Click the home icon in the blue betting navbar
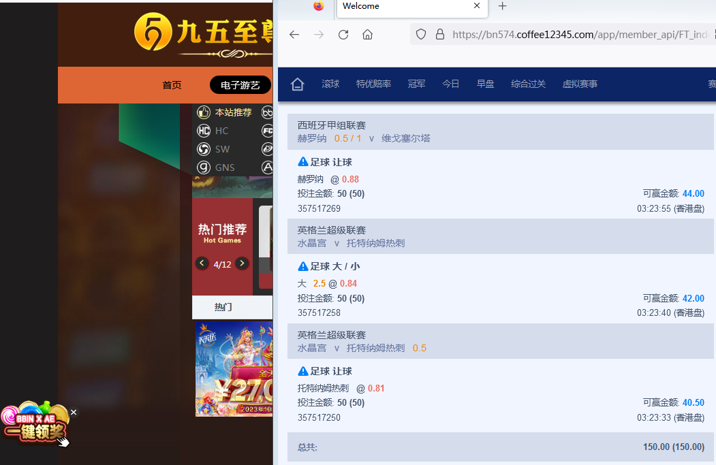Image resolution: width=716 pixels, height=465 pixels. (x=297, y=84)
